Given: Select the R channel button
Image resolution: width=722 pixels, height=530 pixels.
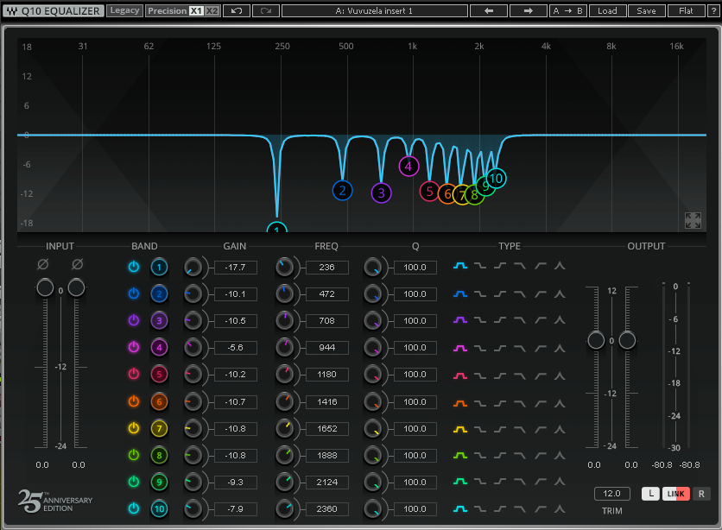Looking at the screenshot, I should click(701, 494).
